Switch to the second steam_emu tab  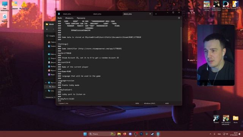97,14
